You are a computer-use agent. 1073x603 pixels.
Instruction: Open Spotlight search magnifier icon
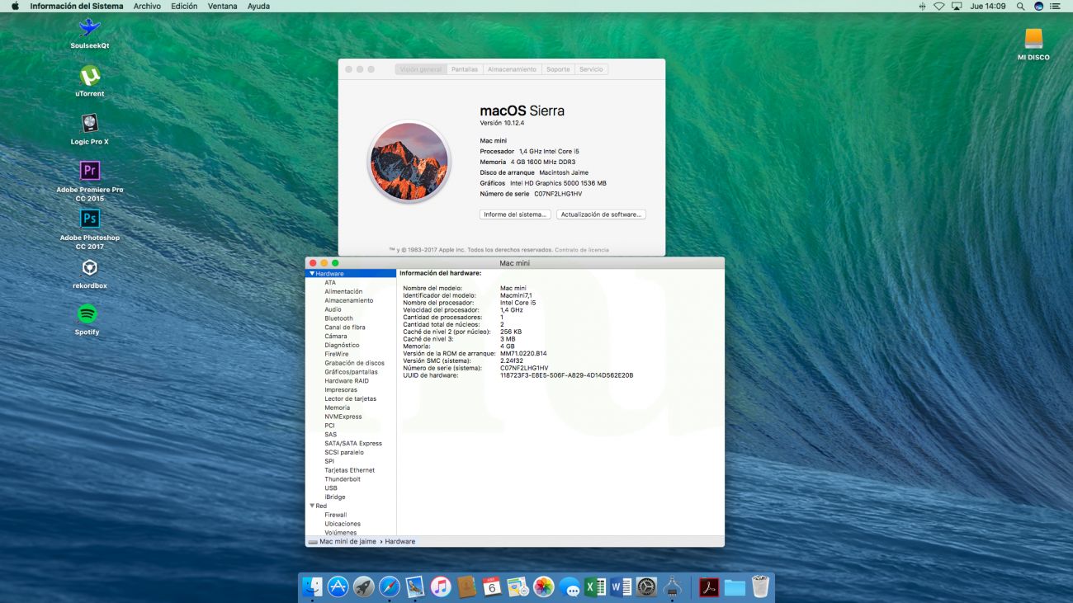point(1020,7)
